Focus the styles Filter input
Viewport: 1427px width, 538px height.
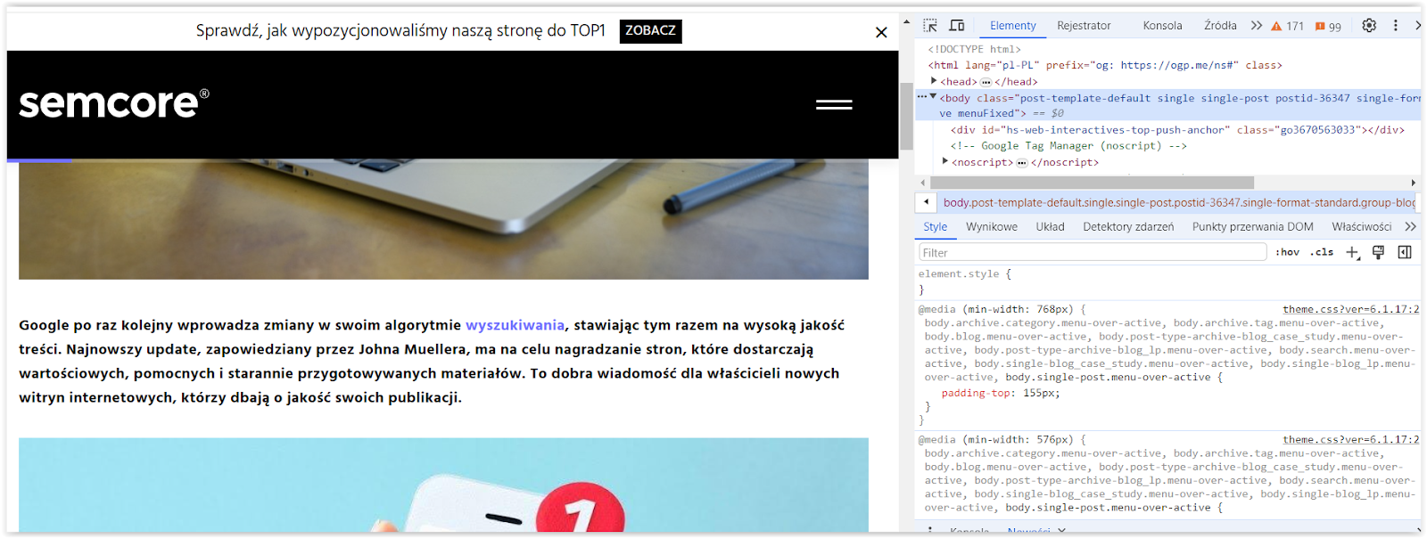1093,253
